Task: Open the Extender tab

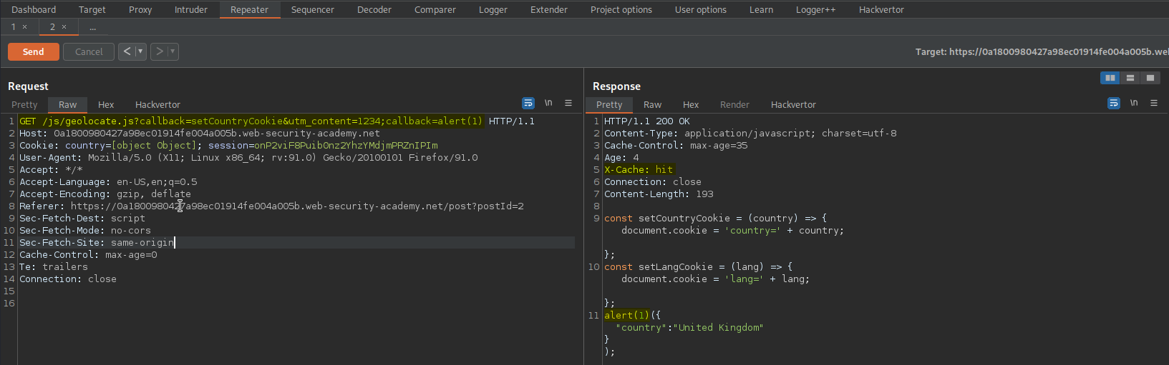Action: pyautogui.click(x=549, y=9)
